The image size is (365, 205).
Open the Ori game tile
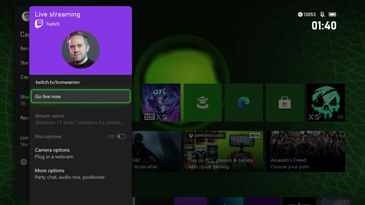coord(161,102)
